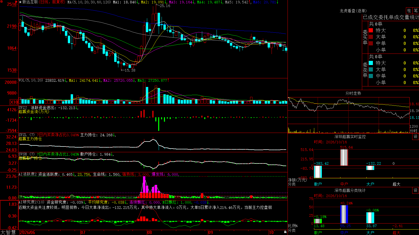Screen dimensions: 419x235
Task: Click the star icon before 致远互联
Action: tap(20, 2)
